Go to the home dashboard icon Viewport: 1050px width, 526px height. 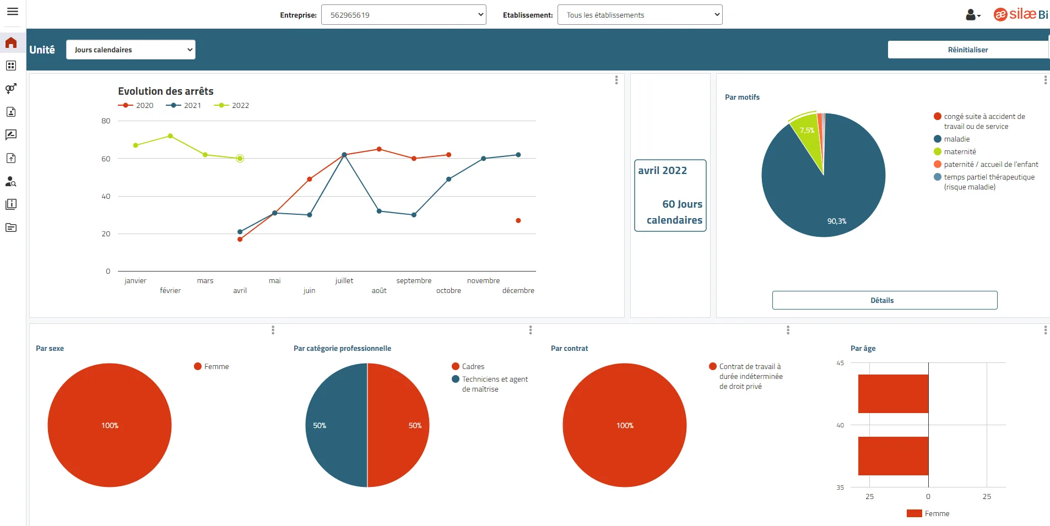click(11, 42)
